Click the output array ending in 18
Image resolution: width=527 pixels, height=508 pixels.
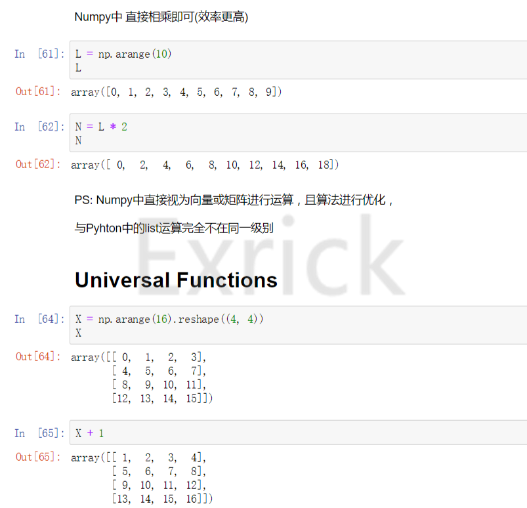[205, 165]
